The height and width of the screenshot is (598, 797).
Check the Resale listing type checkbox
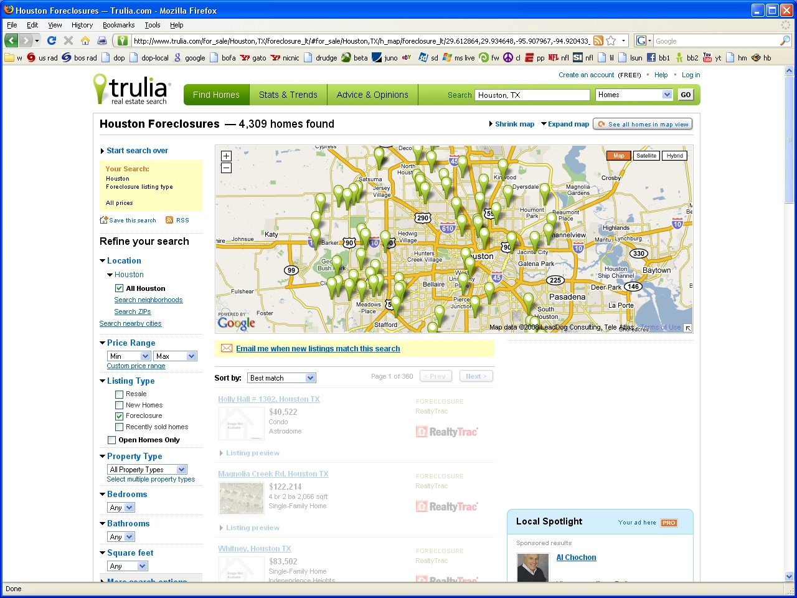click(x=119, y=394)
